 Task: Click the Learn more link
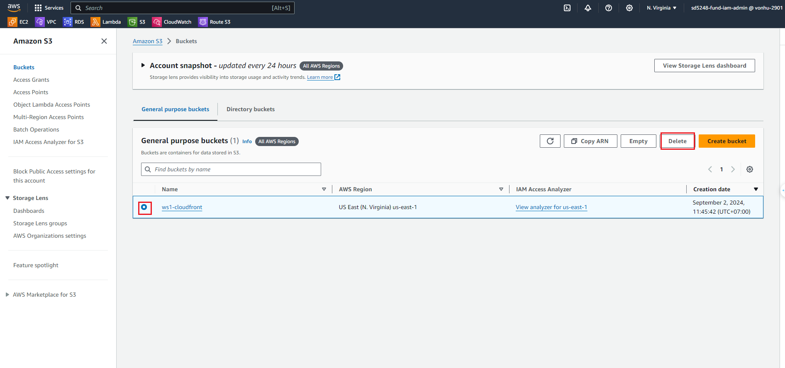320,77
